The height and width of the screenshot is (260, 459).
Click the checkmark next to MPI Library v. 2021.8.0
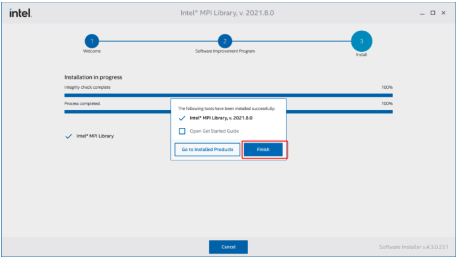point(182,118)
